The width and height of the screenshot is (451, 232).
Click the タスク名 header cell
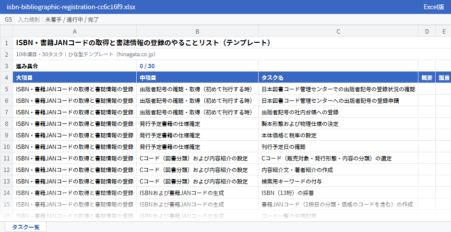click(338, 77)
